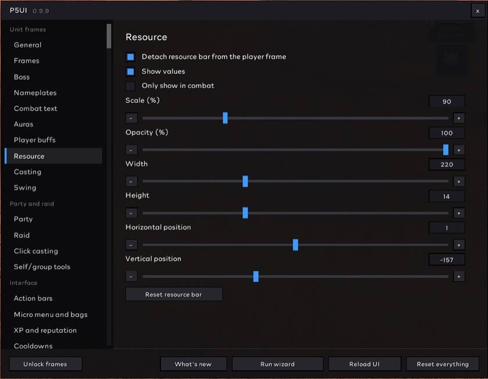
Task: Open the Casting settings
Action: tap(53, 172)
